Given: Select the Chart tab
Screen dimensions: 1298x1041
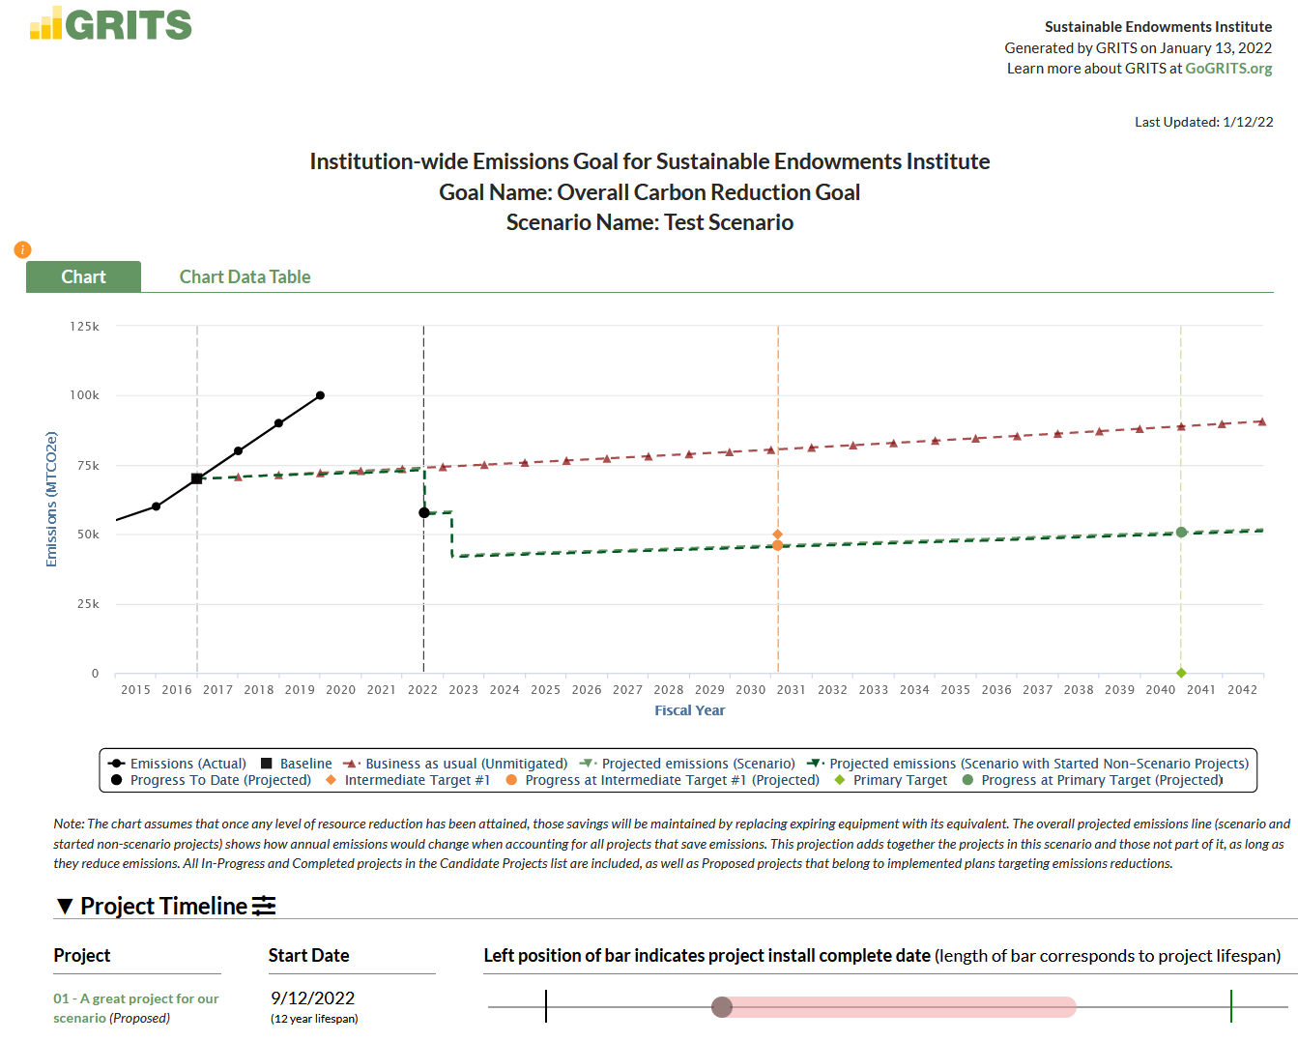Looking at the screenshot, I should pos(83,276).
